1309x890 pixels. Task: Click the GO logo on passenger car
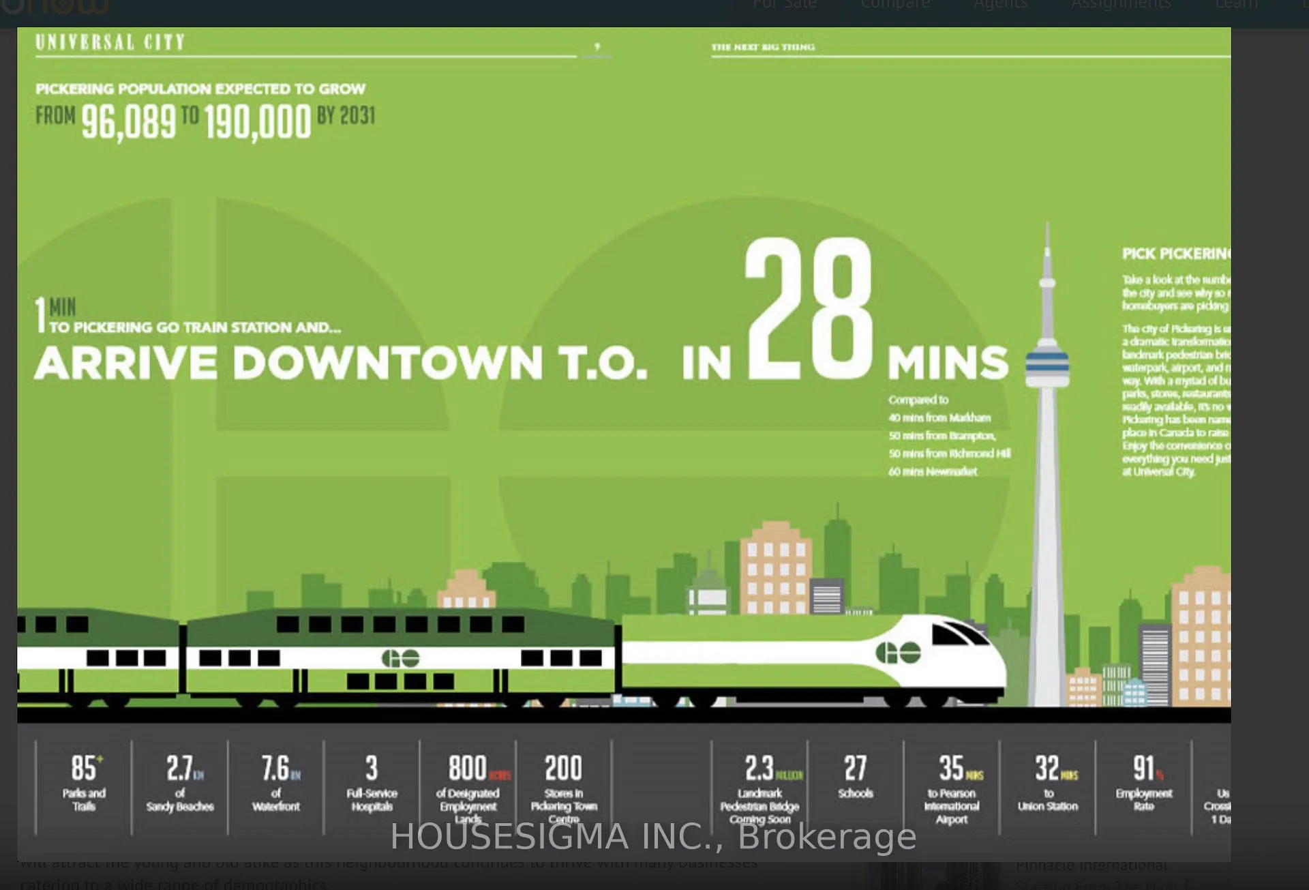click(x=400, y=658)
